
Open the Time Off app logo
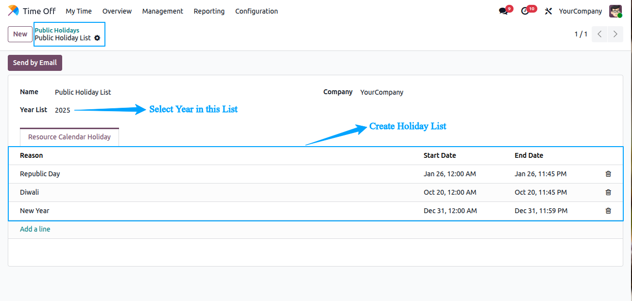click(13, 11)
